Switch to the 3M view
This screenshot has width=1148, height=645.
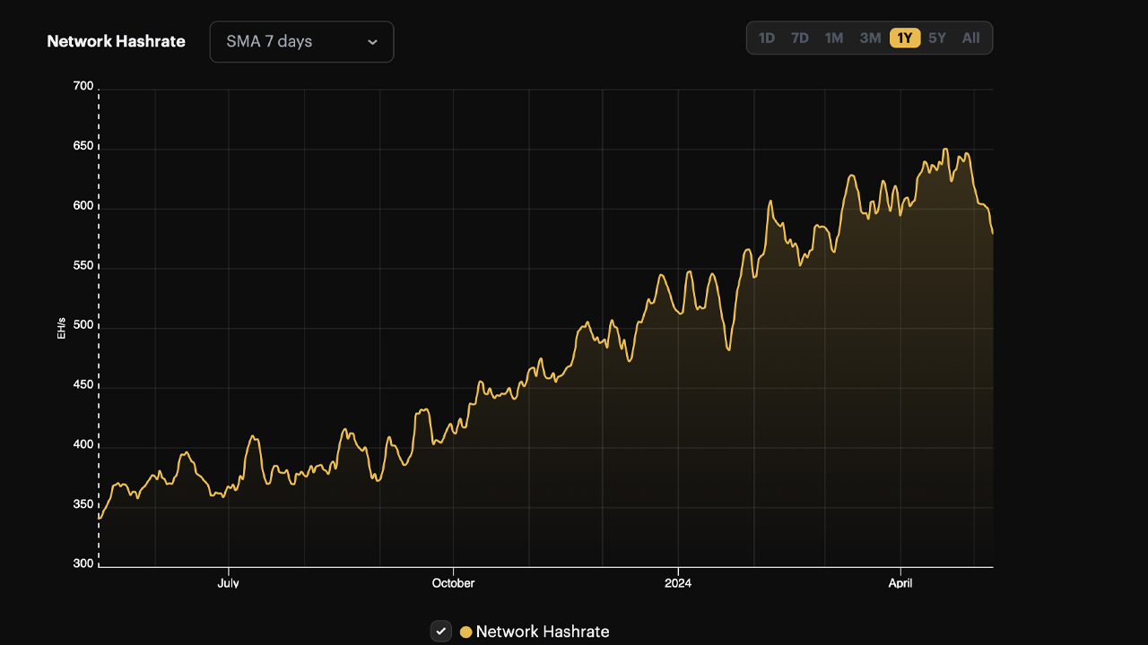click(x=868, y=38)
